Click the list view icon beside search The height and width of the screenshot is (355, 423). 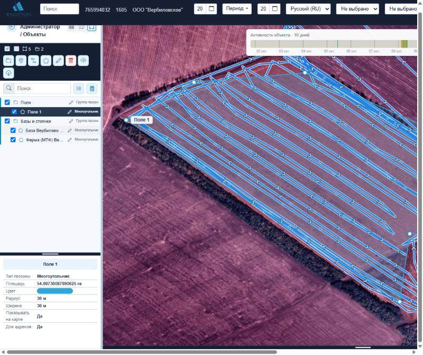[x=79, y=88]
